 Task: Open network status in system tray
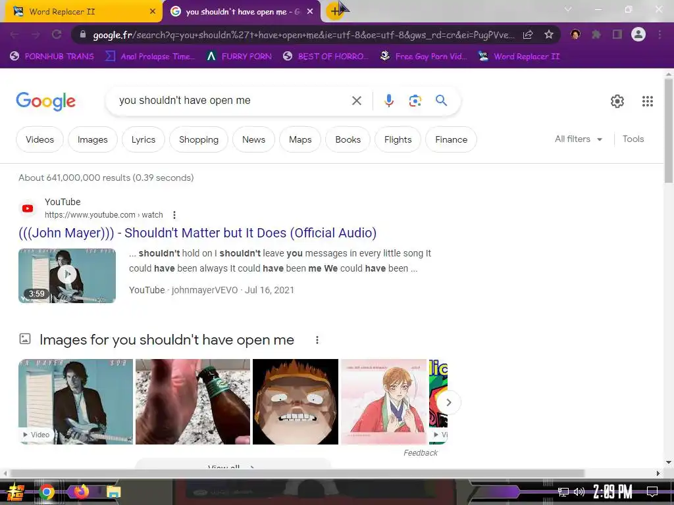point(563,492)
